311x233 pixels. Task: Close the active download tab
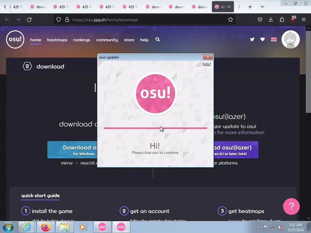pyautogui.click(x=229, y=7)
